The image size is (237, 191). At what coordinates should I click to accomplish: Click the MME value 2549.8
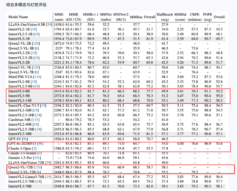tap(59, 186)
